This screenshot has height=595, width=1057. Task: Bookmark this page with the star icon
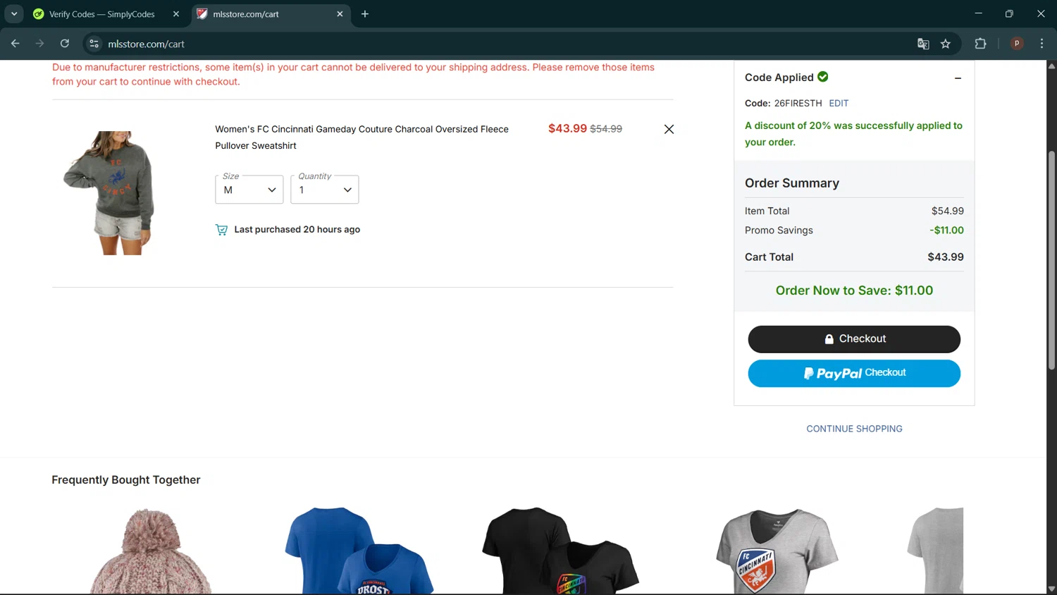coord(946,44)
